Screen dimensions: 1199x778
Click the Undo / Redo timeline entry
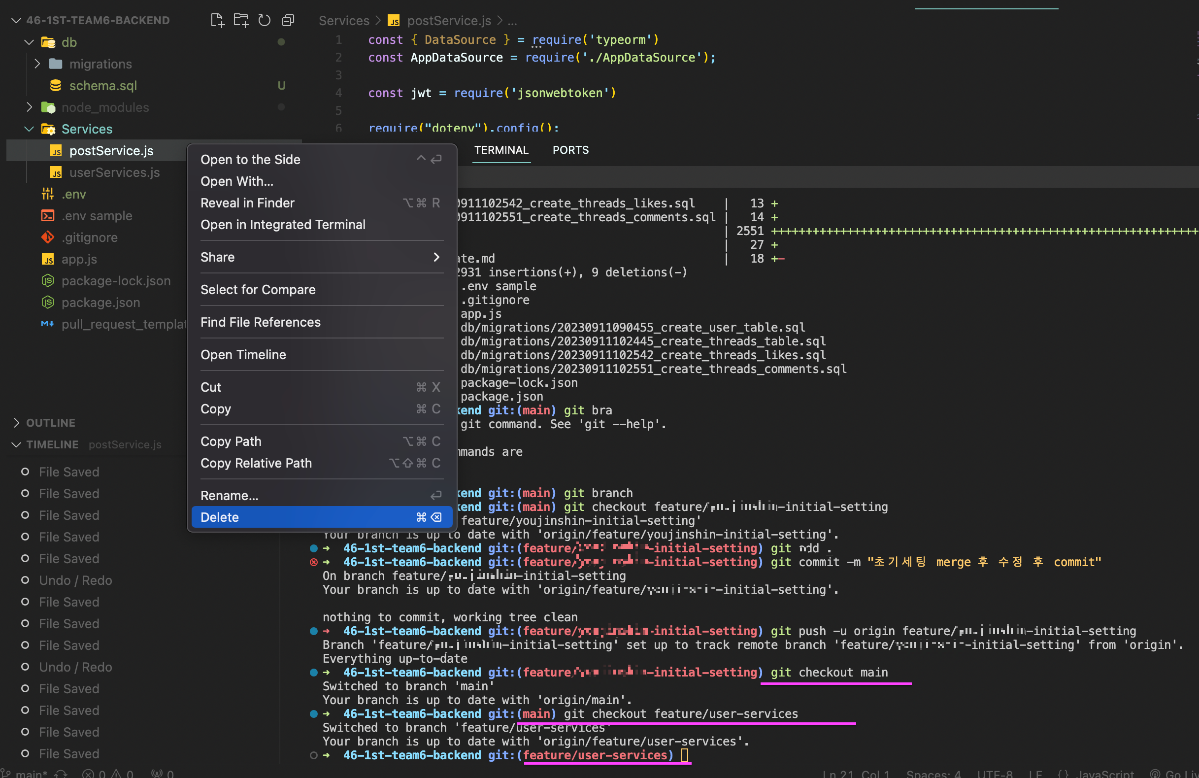(x=75, y=580)
